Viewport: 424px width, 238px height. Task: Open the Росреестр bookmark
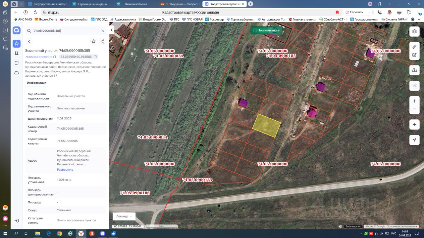coord(214,20)
